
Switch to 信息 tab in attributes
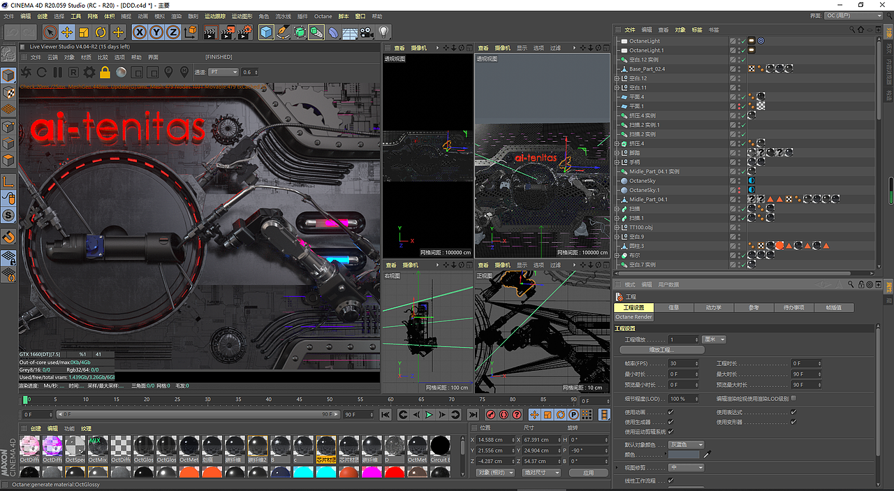(x=674, y=307)
